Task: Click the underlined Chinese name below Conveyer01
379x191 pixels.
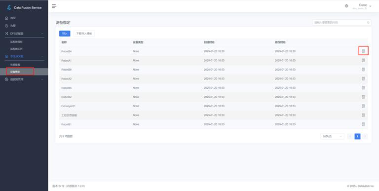Action: coord(69,115)
